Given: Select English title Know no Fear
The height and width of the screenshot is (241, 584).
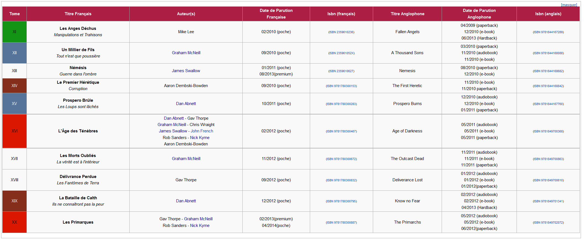Looking at the screenshot, I should point(407,201).
